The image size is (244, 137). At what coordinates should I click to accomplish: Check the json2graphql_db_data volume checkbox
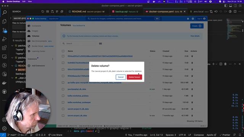tap(63, 89)
